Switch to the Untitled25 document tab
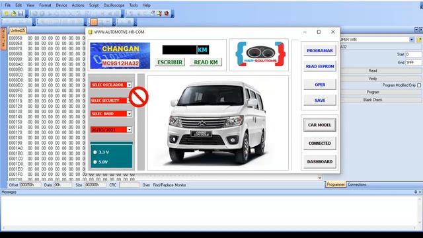 tap(18, 30)
